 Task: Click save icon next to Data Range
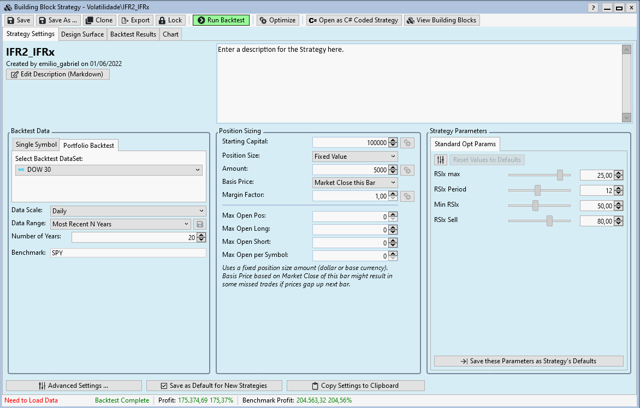point(200,224)
